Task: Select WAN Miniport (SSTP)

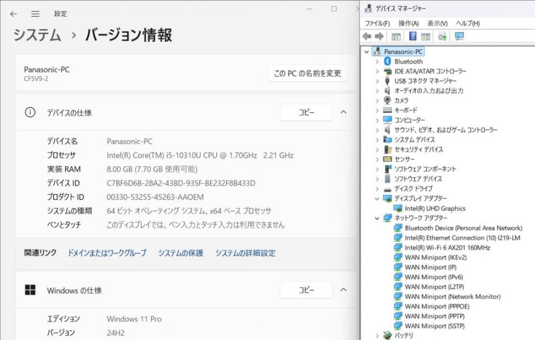Action: [x=434, y=326]
